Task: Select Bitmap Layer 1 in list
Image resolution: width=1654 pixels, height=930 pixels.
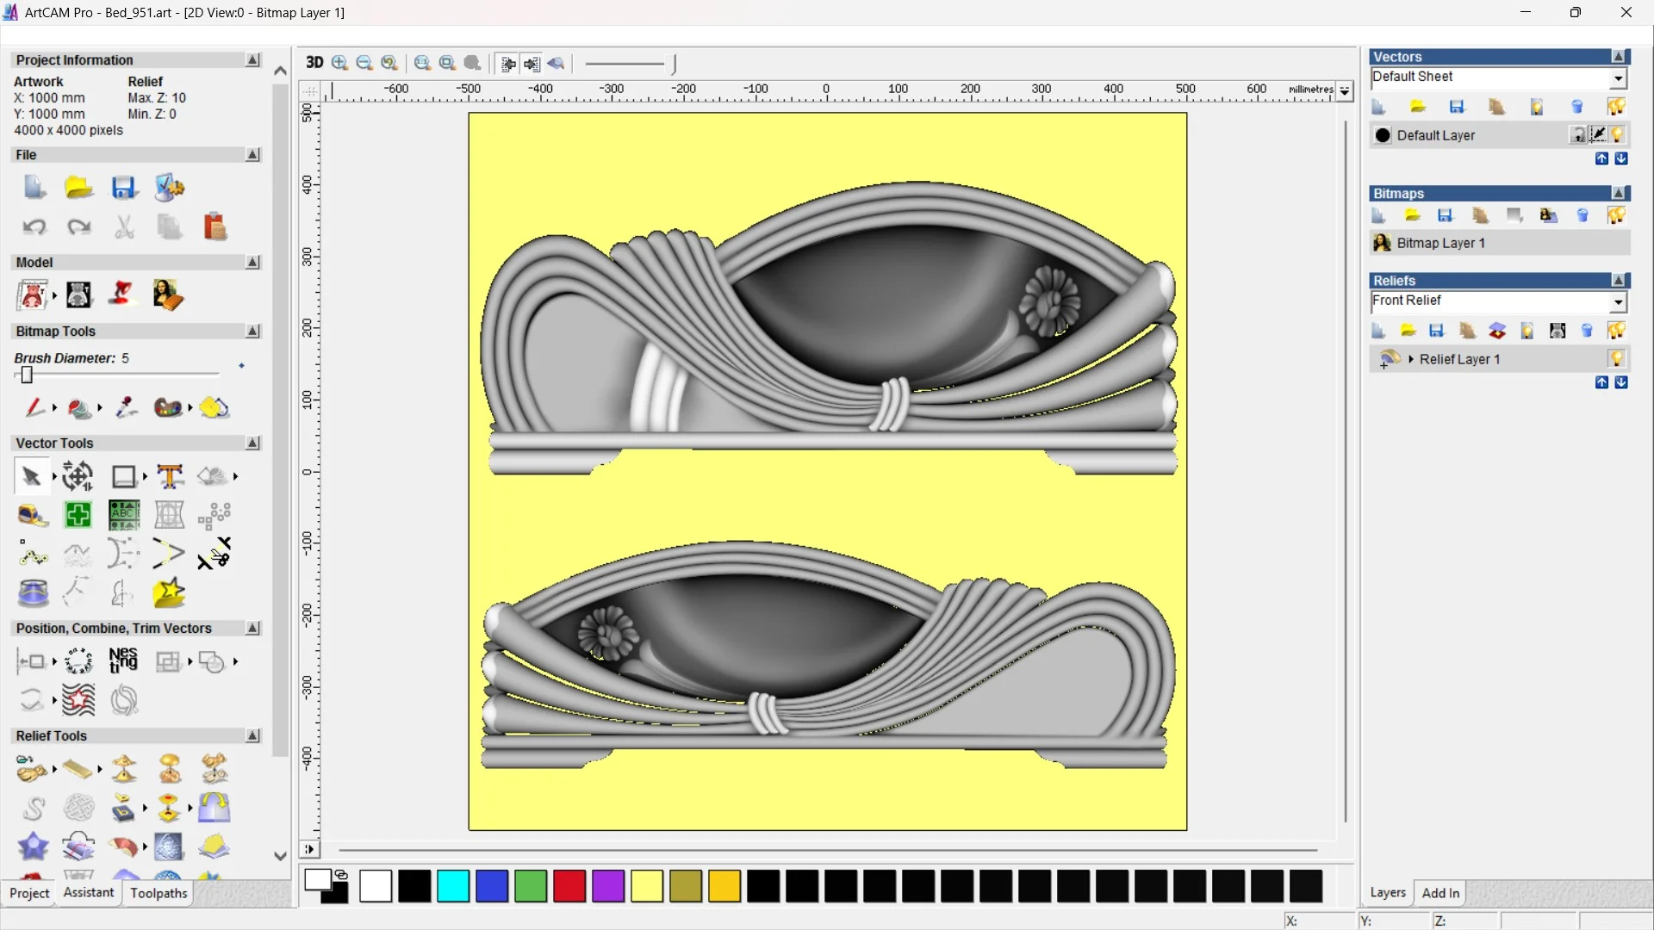Action: [1440, 243]
